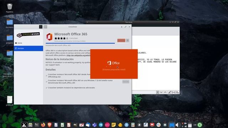228x128 pixels.
Task: Open the yellow sticky notes taskbar icon
Action: (x=114, y=125)
